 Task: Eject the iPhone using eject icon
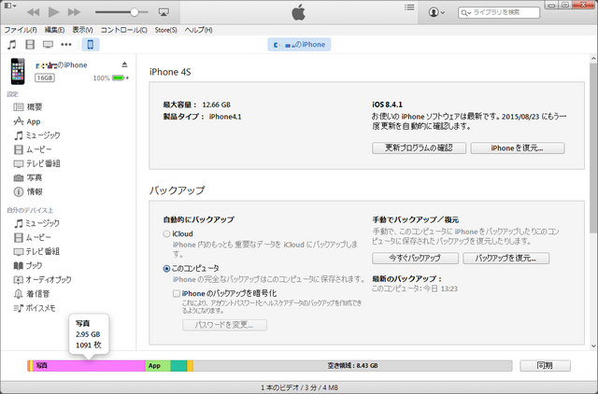(124, 64)
